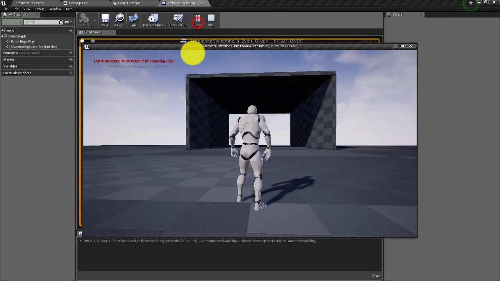Minimize the Game Preview Standalone window
The image size is (500, 281).
pyautogui.click(x=396, y=46)
